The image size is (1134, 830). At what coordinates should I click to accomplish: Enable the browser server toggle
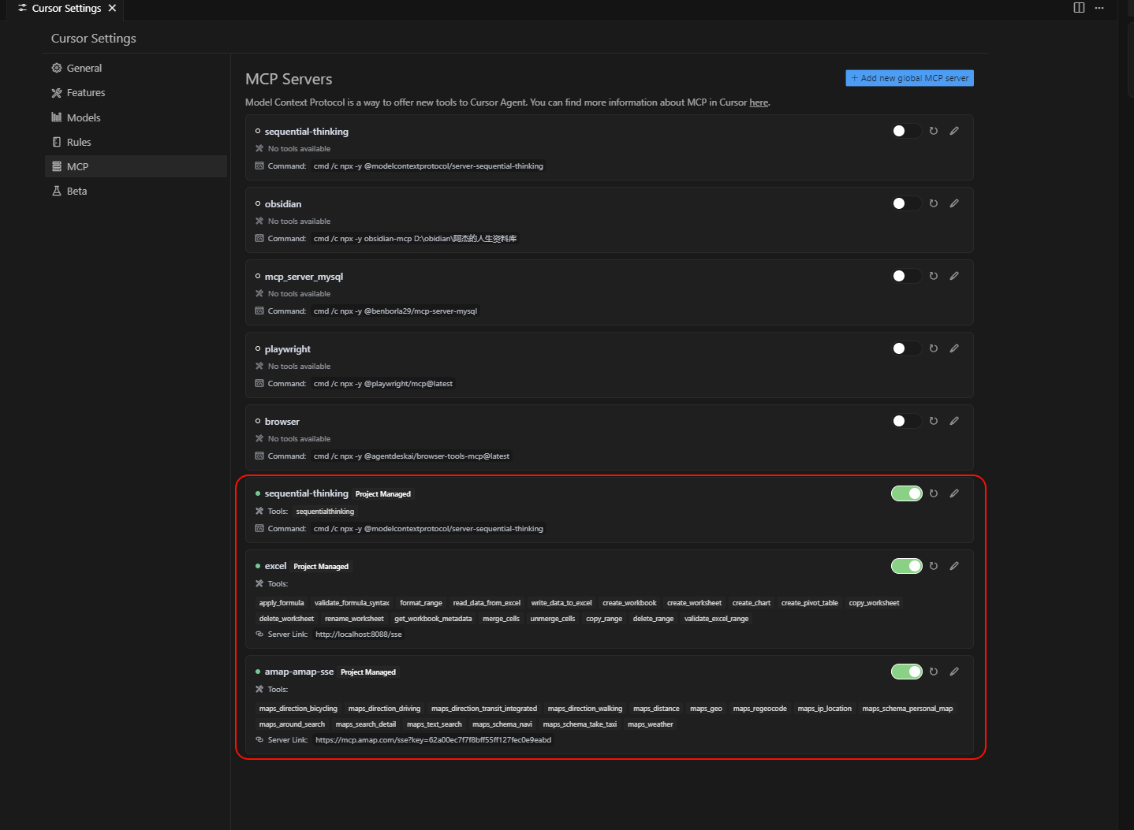(x=906, y=421)
